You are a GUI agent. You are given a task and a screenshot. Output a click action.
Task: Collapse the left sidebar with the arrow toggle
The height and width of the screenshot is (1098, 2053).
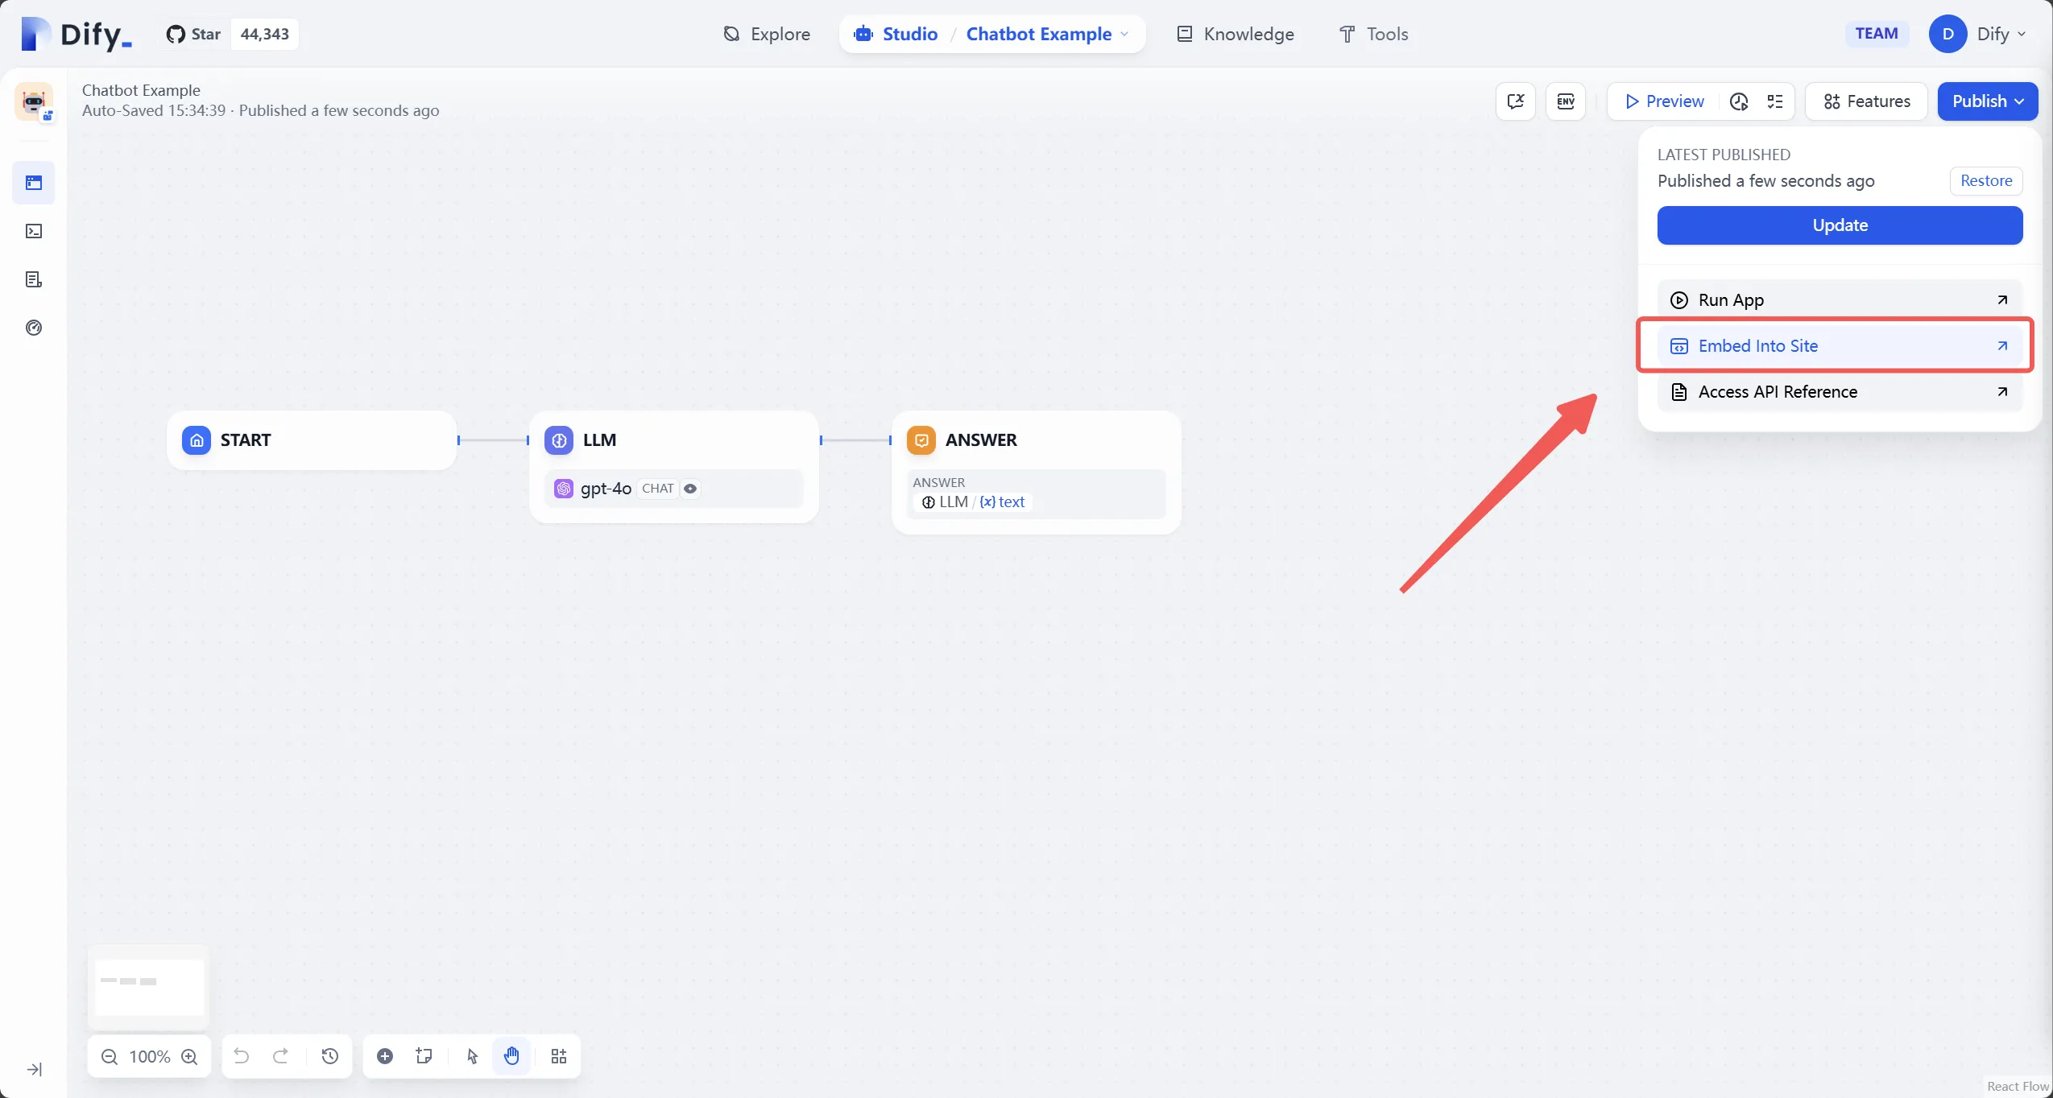pyautogui.click(x=33, y=1070)
